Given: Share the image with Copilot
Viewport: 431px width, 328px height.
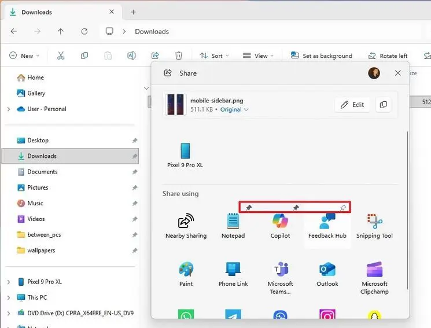Looking at the screenshot, I should [x=280, y=226].
